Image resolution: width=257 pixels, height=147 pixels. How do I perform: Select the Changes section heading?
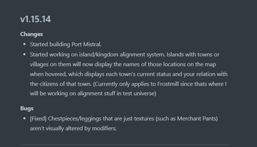pos(31,34)
